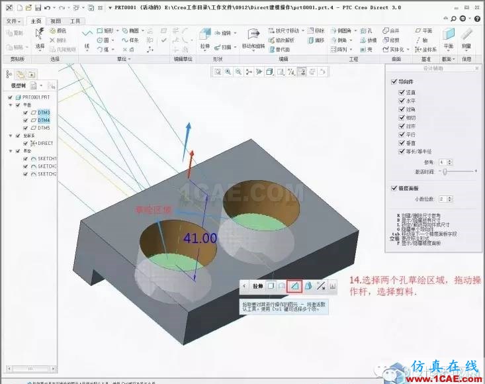Click the 实体化 (Solidify) surface tool
485x384 pixels.
[x=393, y=50]
